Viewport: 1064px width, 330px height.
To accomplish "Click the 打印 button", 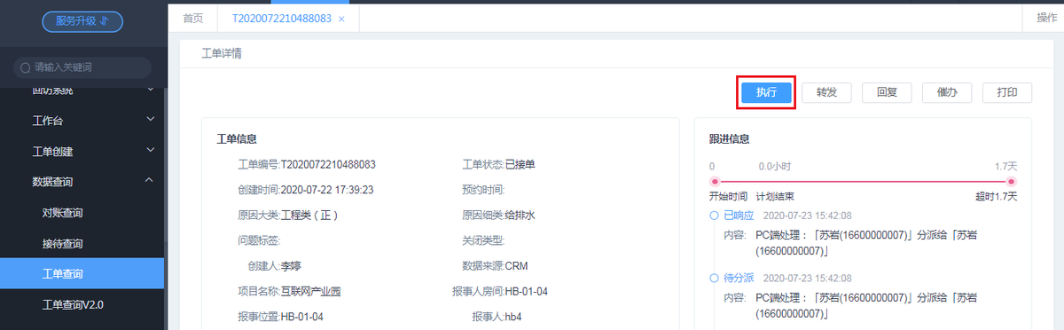I will tap(1007, 92).
